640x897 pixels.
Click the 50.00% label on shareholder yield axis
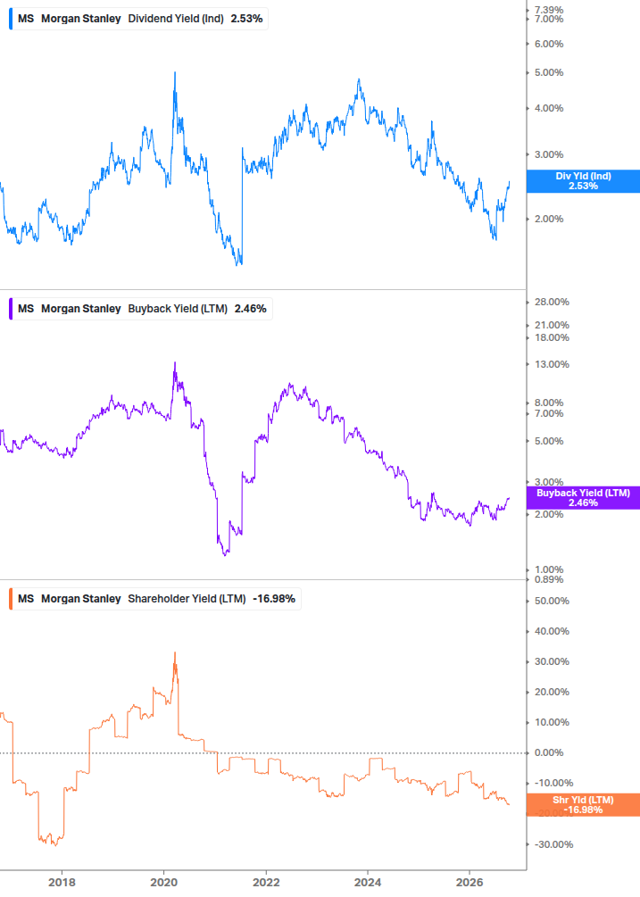pyautogui.click(x=552, y=602)
